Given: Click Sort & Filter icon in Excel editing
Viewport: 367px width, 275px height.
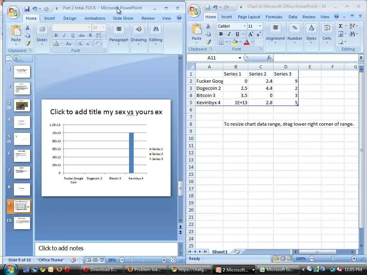Looking at the screenshot, I should 352,26.
